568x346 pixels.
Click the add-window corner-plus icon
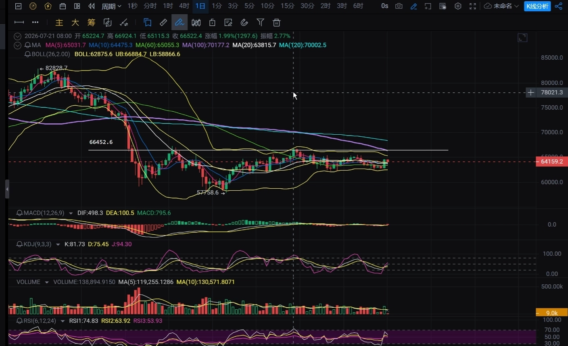[428, 6]
